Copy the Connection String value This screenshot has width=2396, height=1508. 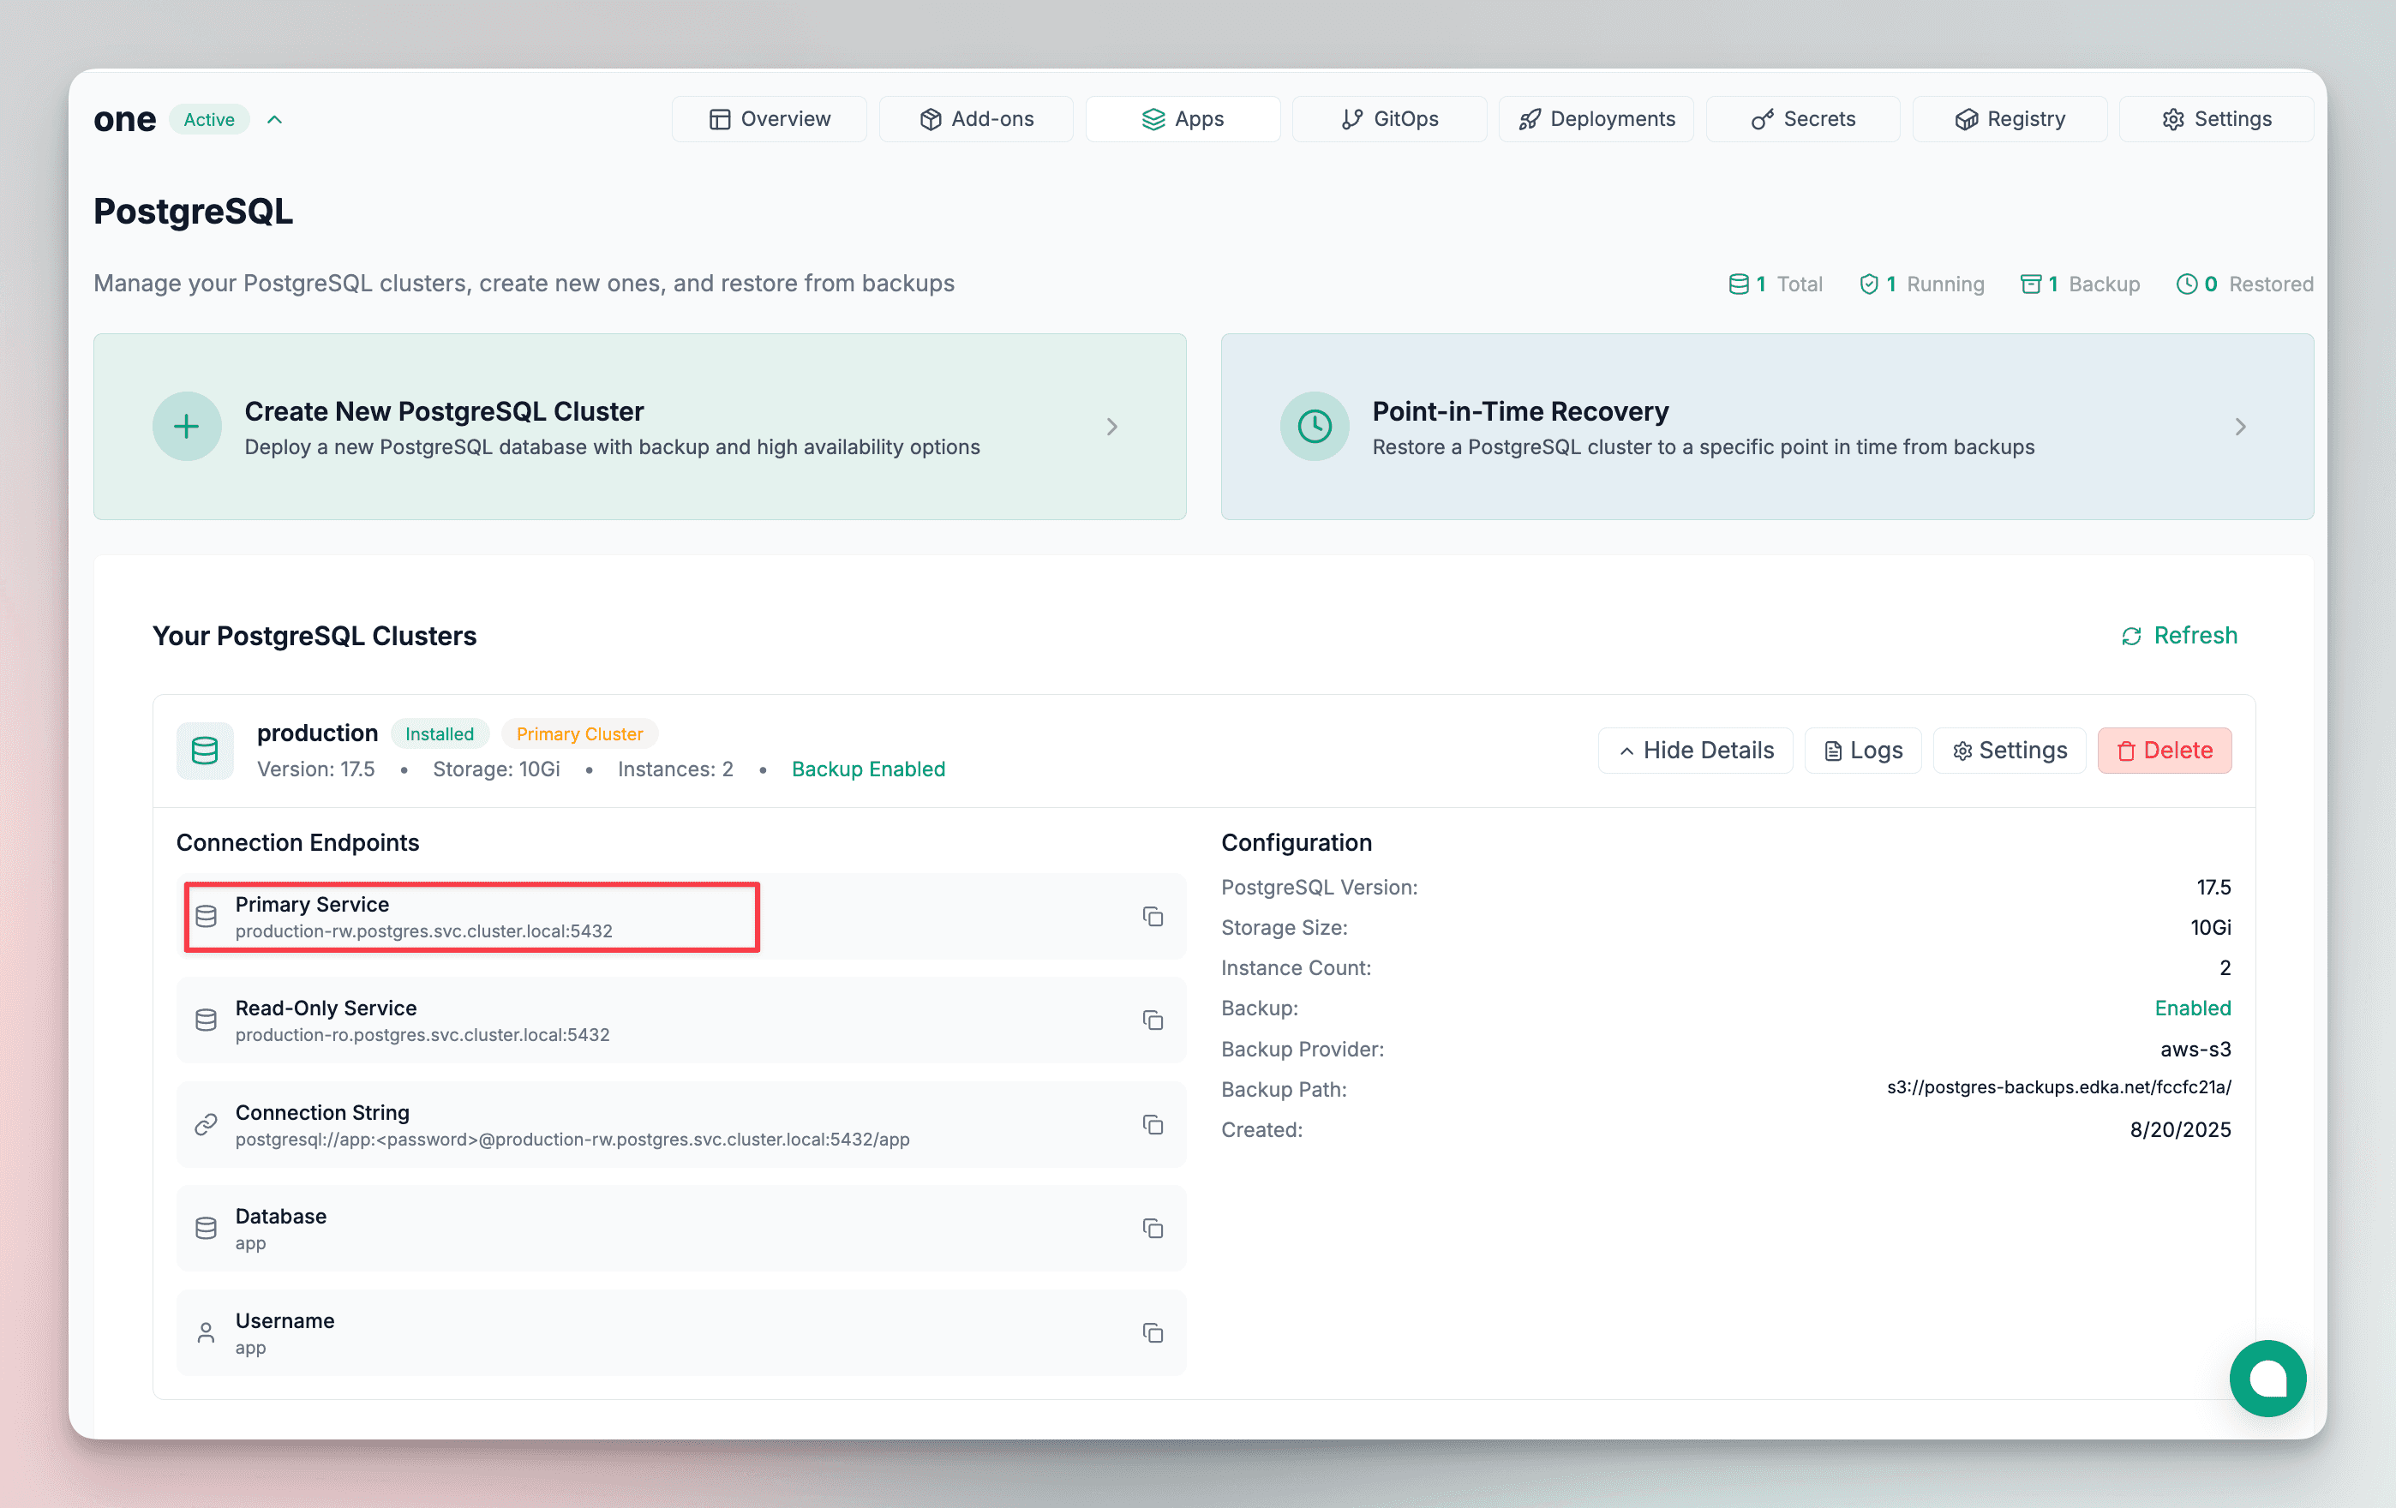[x=1153, y=1124]
